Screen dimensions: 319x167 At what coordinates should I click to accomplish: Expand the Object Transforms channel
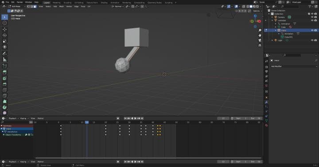point(4,135)
